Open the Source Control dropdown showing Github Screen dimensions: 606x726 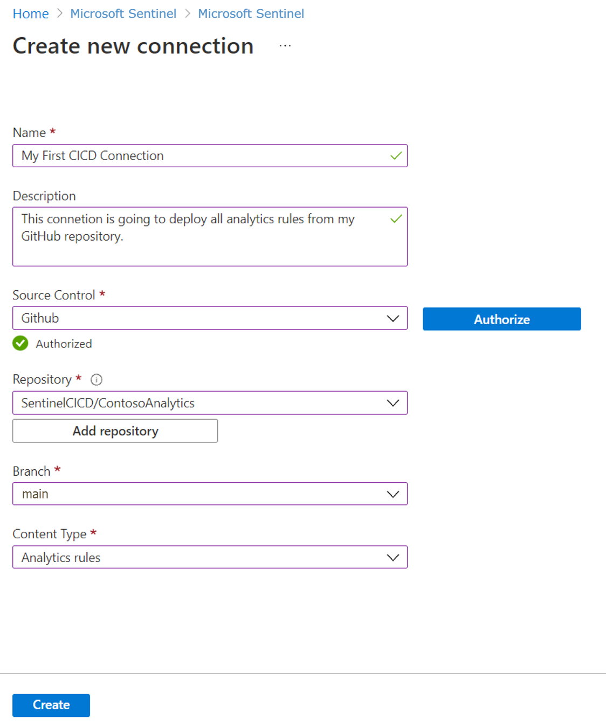(x=210, y=318)
